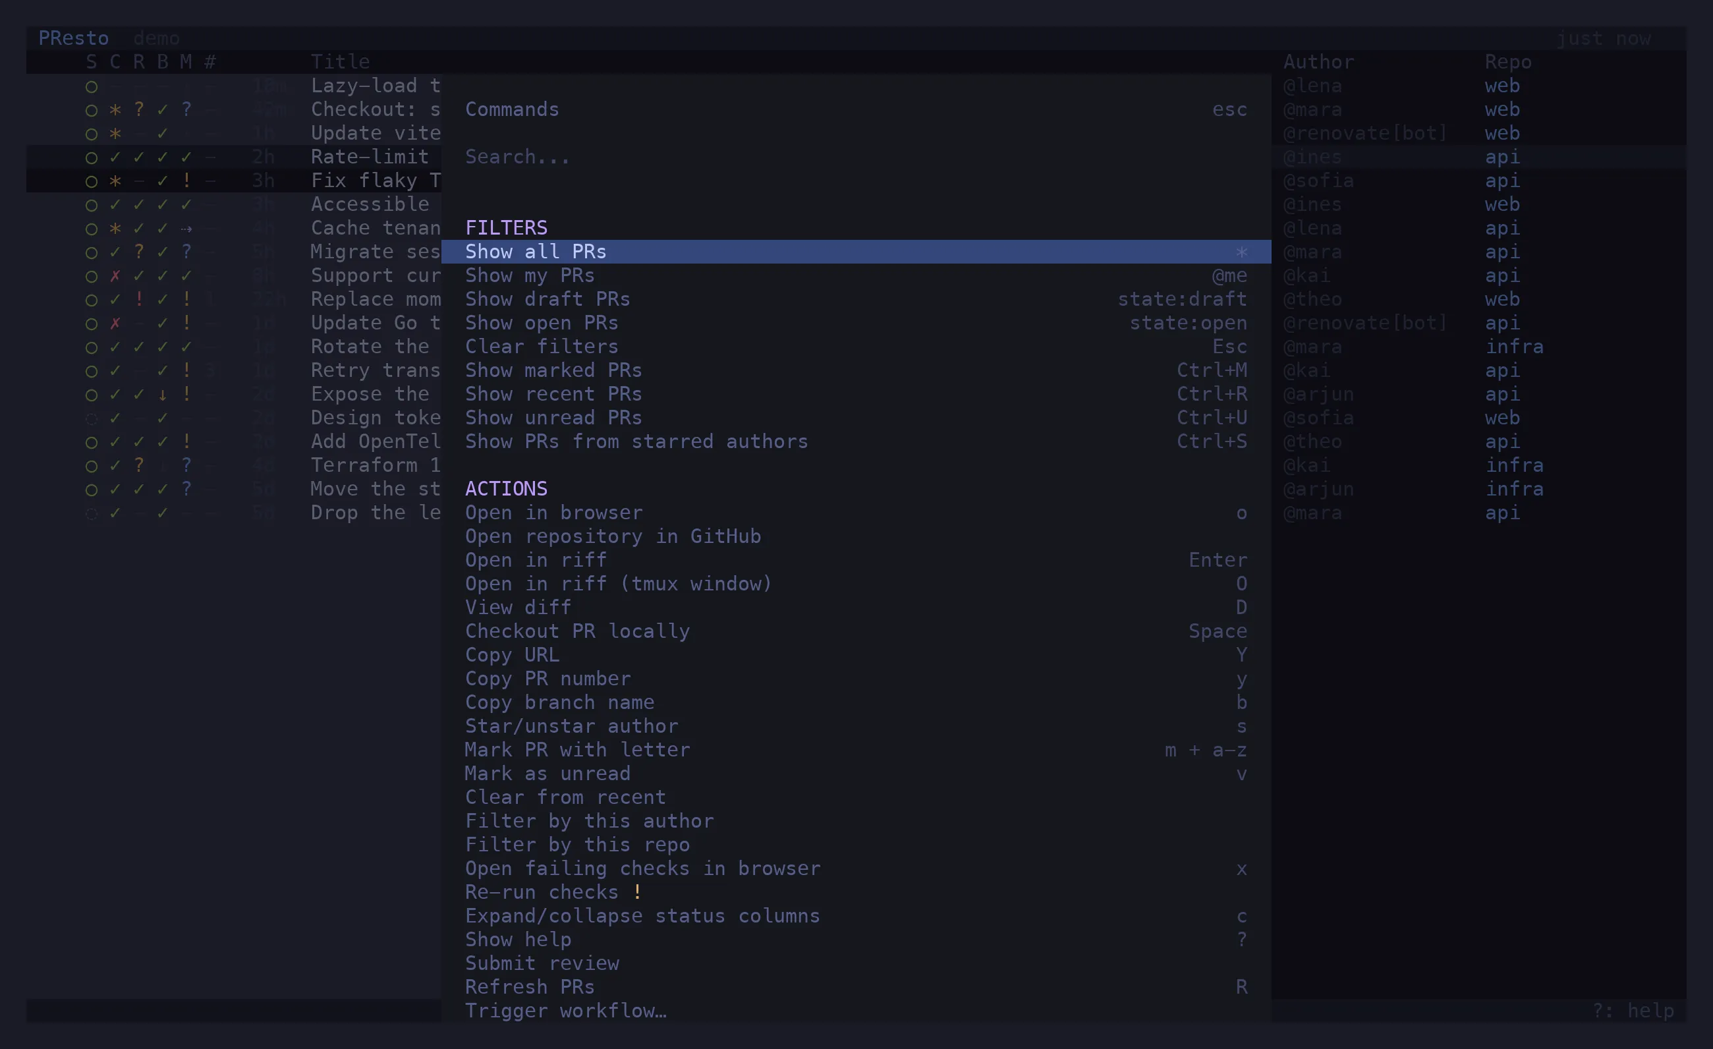Click the draft dotted circle on Design toke row
Viewport: 1713px width, 1049px height.
coord(91,418)
